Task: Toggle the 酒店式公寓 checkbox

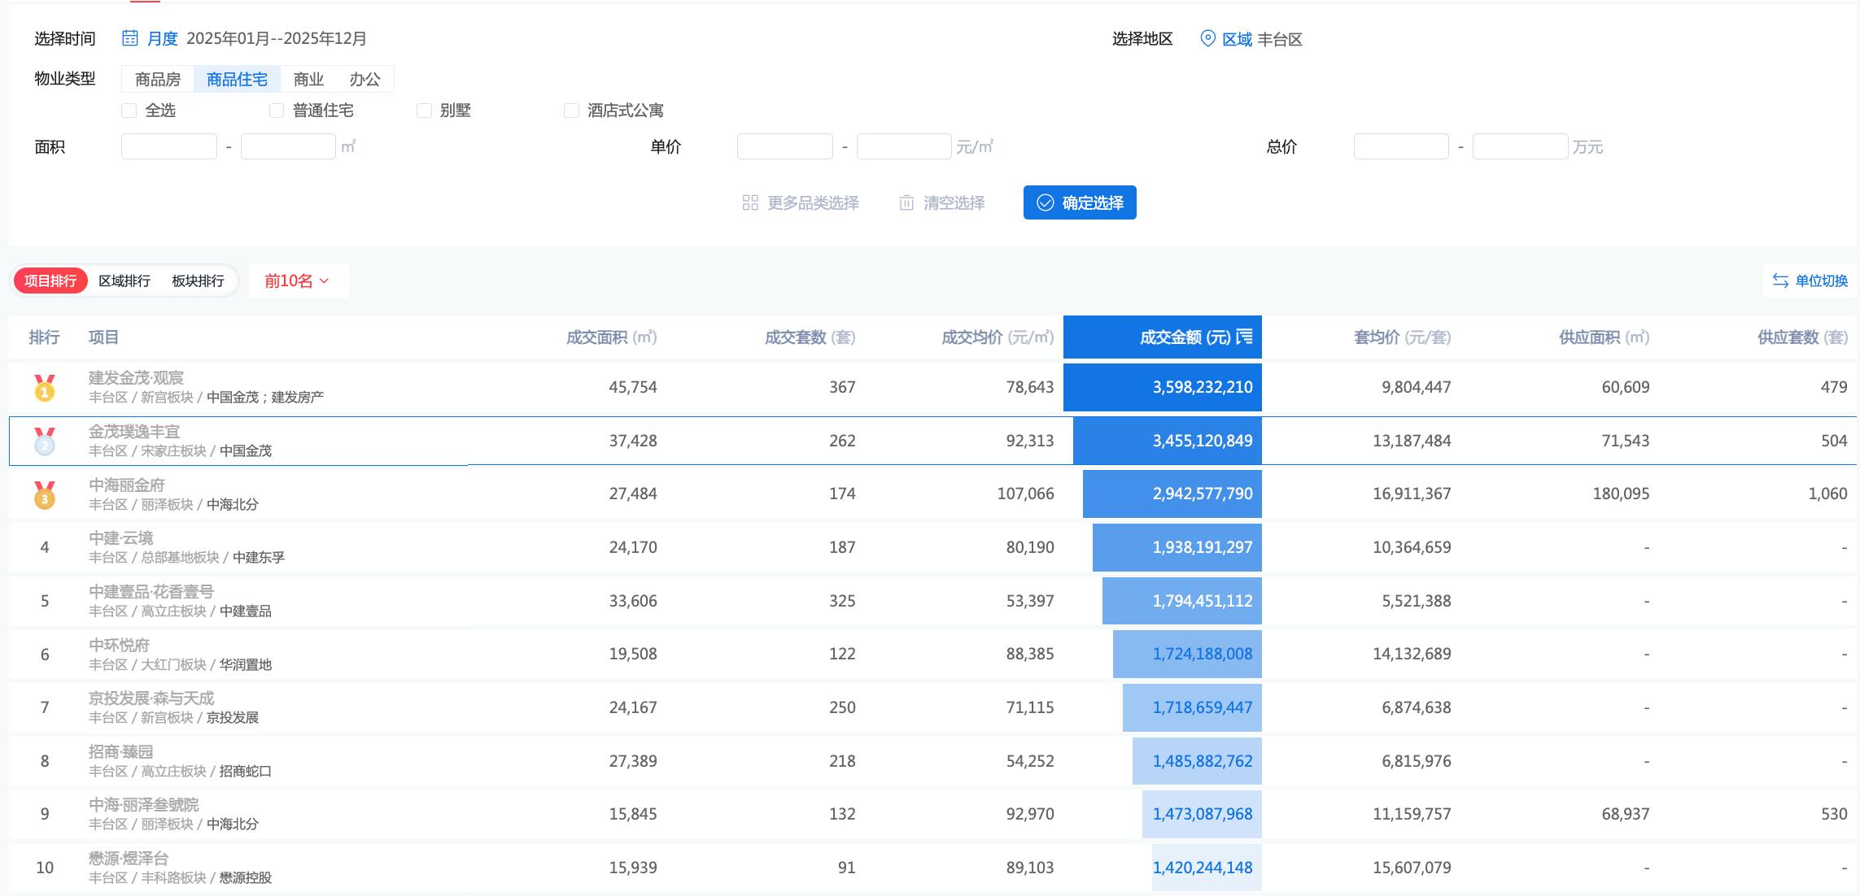Action: 571,111
